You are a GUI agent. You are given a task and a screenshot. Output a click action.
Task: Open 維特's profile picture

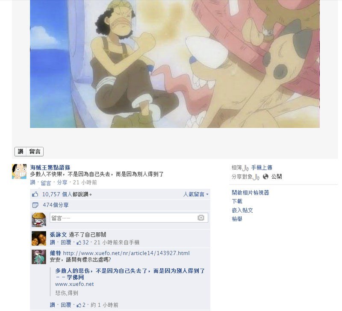tap(39, 257)
